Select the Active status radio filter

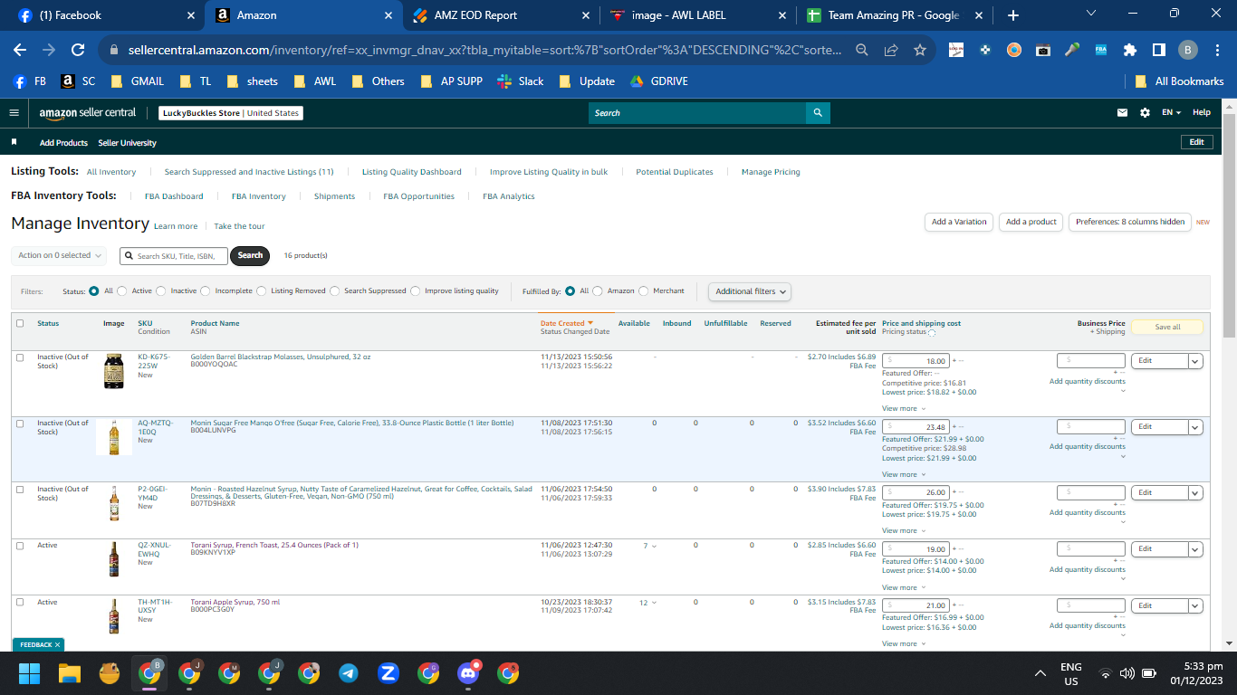point(121,291)
